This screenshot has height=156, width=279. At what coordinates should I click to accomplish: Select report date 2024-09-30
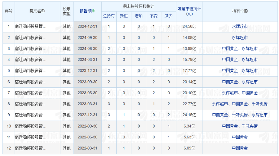[x=87, y=38]
